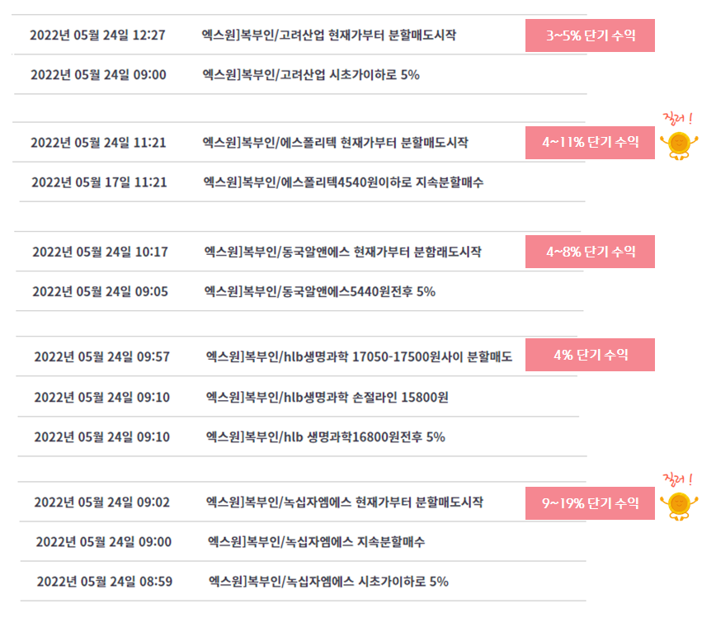
Task: Open the hlb 생명과학16800원전후 5% entry
Action: click(x=326, y=437)
